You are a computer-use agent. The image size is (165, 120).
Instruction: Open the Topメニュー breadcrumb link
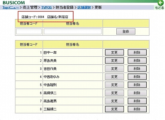[11, 7]
